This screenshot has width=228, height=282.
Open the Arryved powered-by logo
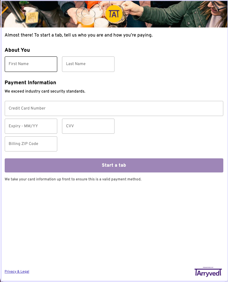(x=208, y=273)
